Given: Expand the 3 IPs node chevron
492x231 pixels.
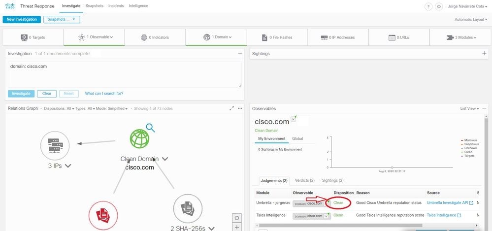Looking at the screenshot, I should tap(68, 166).
